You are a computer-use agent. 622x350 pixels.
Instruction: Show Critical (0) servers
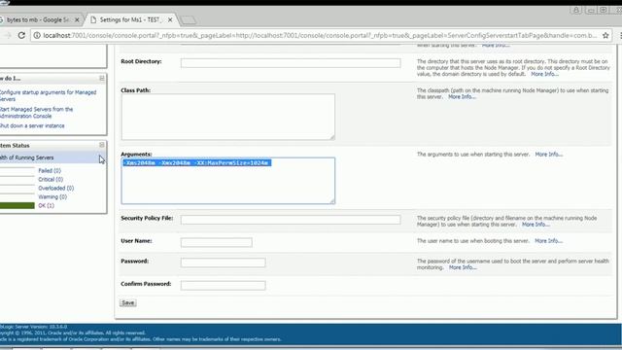pos(51,179)
